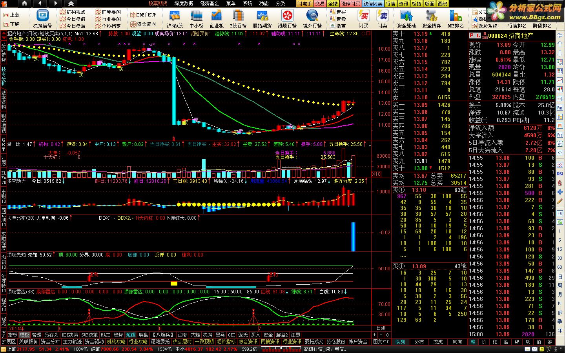Viewport: 565px width, 353px height.
Task: Open 个股档案 stock profile
Action: pos(108,26)
